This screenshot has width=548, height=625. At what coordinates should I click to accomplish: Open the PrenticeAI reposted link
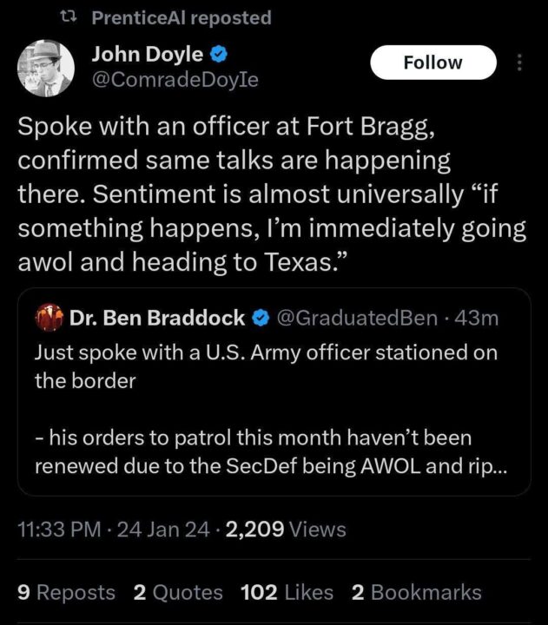(x=181, y=17)
